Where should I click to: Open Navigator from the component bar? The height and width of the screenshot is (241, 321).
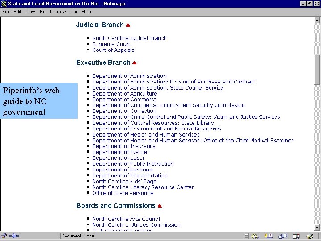pos(255,236)
